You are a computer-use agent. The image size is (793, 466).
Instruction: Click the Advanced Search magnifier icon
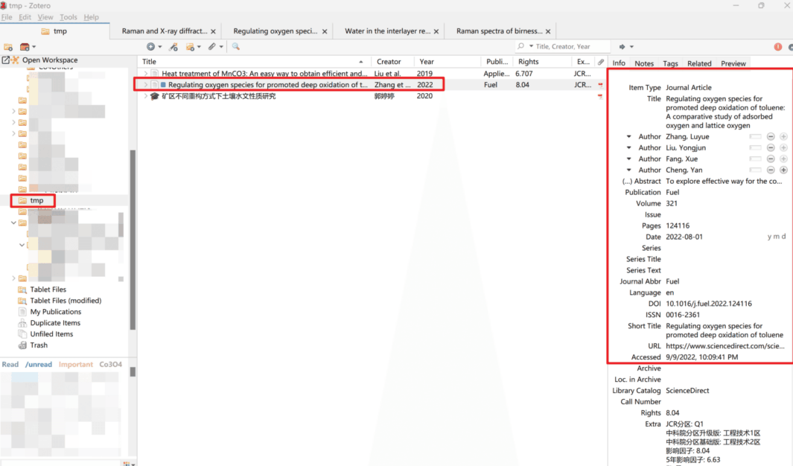[x=235, y=47]
